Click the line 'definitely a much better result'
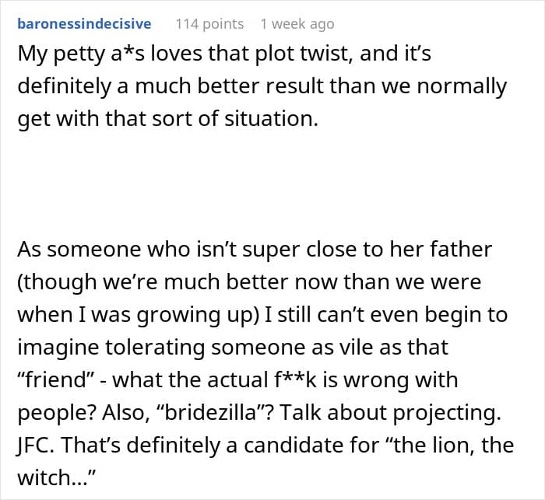This screenshot has height=500, width=545. tap(262, 86)
